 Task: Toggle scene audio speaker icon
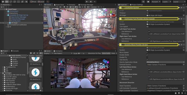pos(67,7)
